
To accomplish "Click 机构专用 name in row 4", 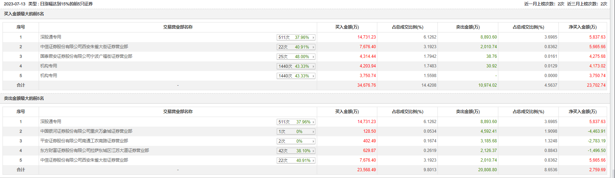I will (48, 66).
